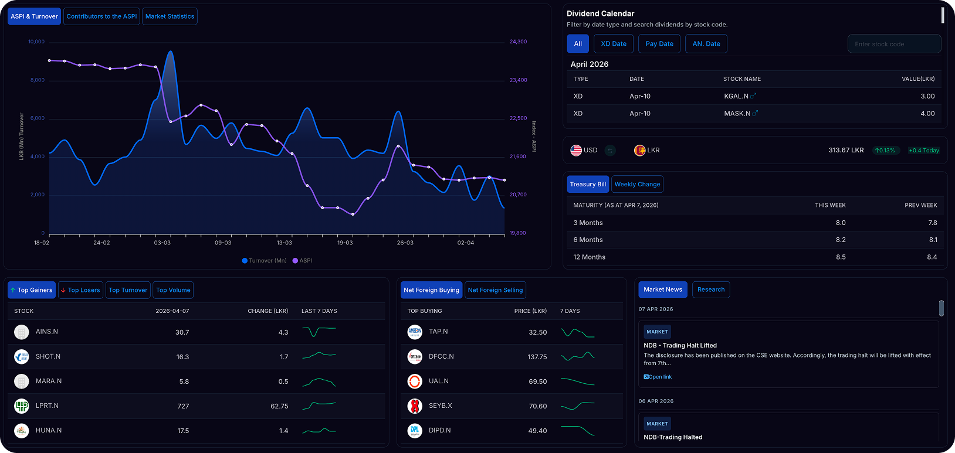Click the Market News panel scrollbar

coord(942,308)
